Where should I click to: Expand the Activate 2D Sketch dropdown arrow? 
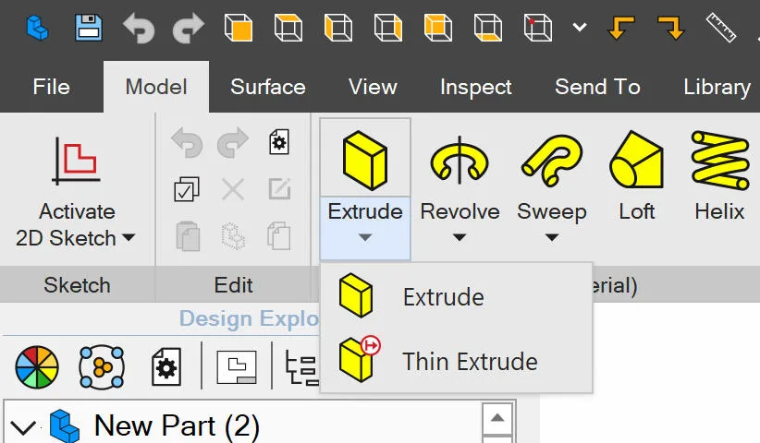(x=129, y=237)
